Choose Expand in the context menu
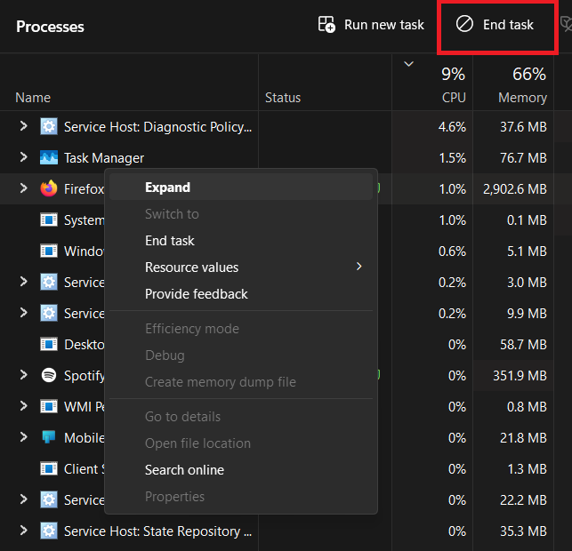The height and width of the screenshot is (551, 572). coord(241,188)
